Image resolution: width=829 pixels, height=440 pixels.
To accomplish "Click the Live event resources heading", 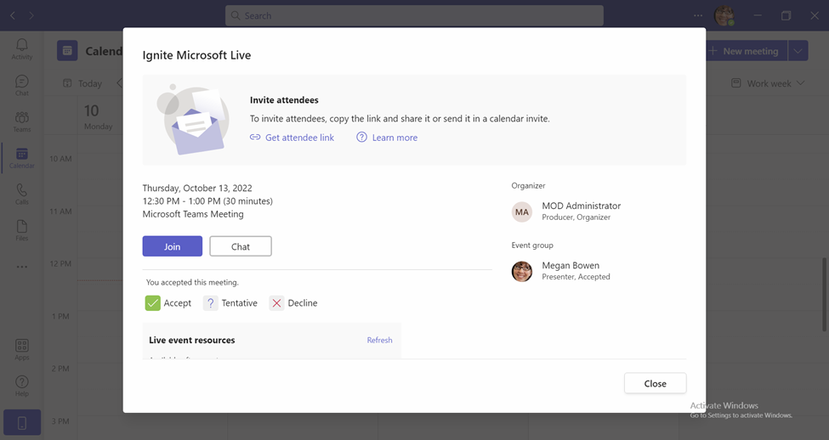I will [192, 340].
